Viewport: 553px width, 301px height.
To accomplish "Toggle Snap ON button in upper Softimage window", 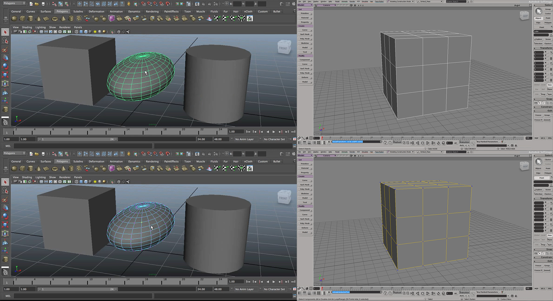I will [536, 103].
